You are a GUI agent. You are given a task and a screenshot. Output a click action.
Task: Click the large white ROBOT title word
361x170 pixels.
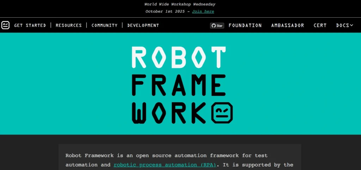[178, 57]
